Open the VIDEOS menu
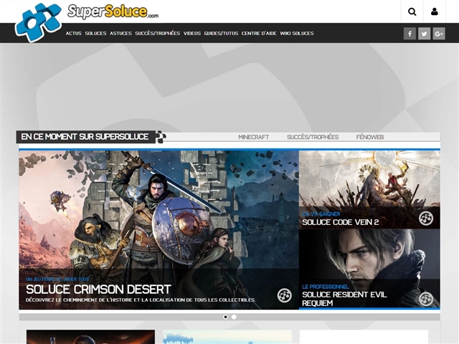The width and height of the screenshot is (459, 344). pos(192,34)
